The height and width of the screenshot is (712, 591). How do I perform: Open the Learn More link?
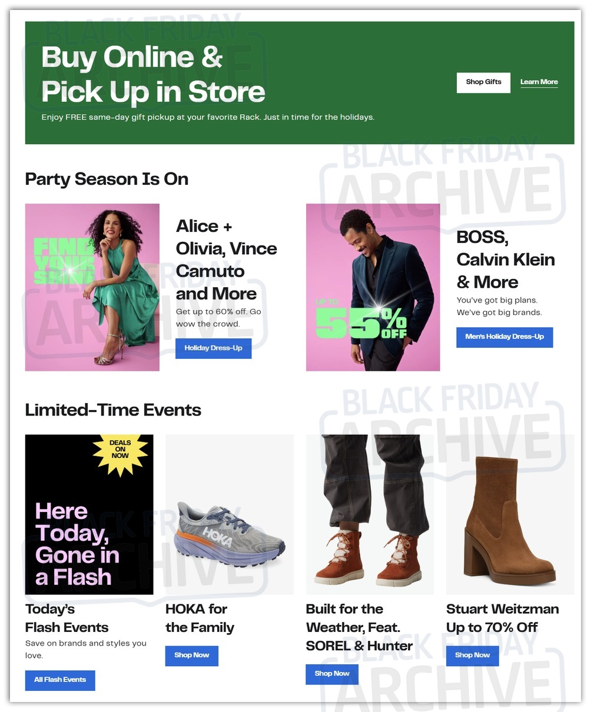pyautogui.click(x=539, y=82)
